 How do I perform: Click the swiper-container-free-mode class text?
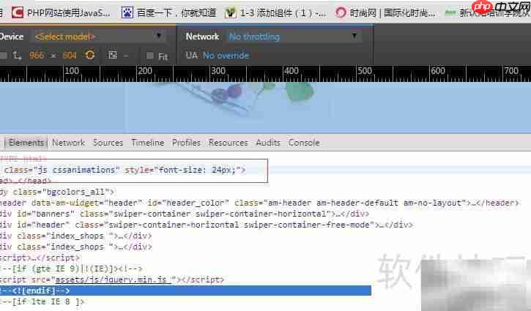click(306, 225)
